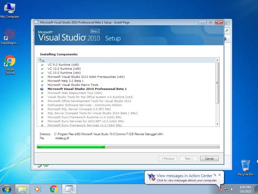Click the component list scrollbar thumb
Screen dimensions: 258x194
pos(217,83)
